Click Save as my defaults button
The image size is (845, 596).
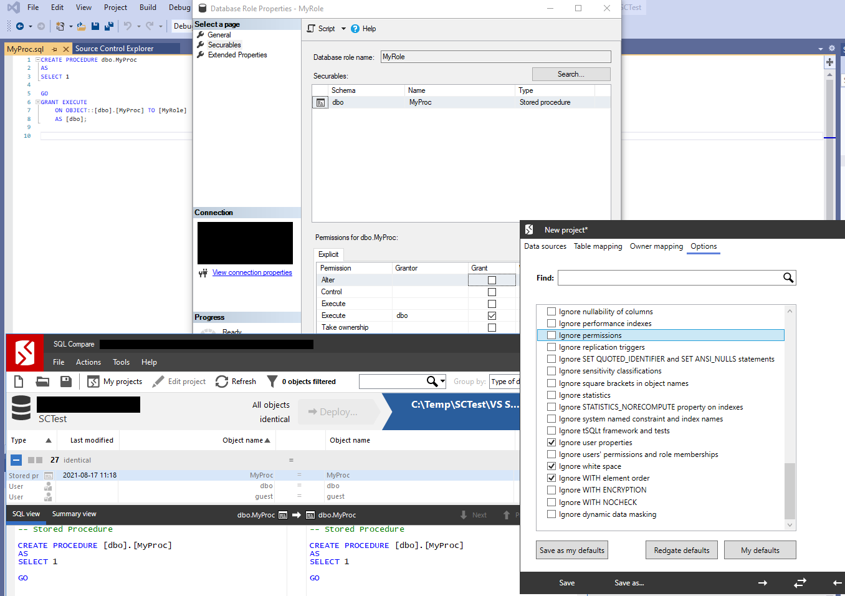tap(572, 550)
